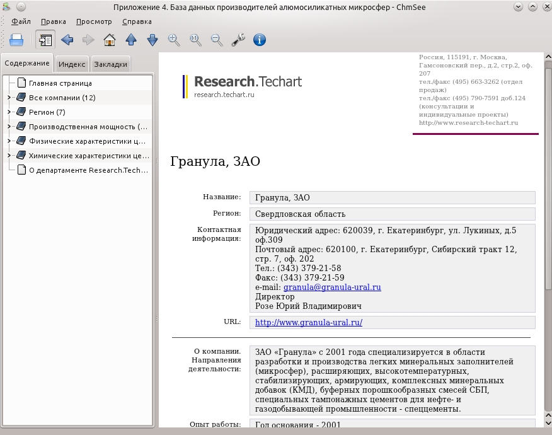Viewport: 552px width, 435px height.
Task: Switch to the Индекс tab
Action: (72, 64)
